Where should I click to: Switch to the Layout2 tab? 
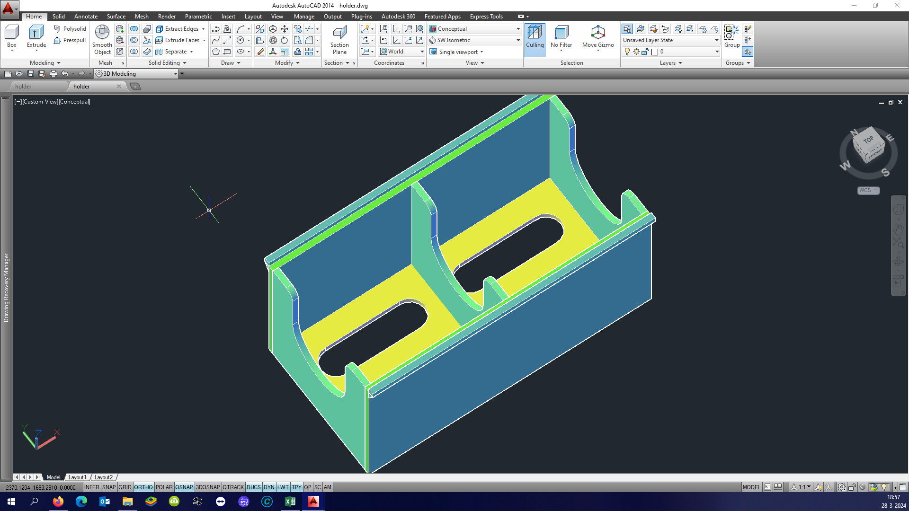point(103,477)
